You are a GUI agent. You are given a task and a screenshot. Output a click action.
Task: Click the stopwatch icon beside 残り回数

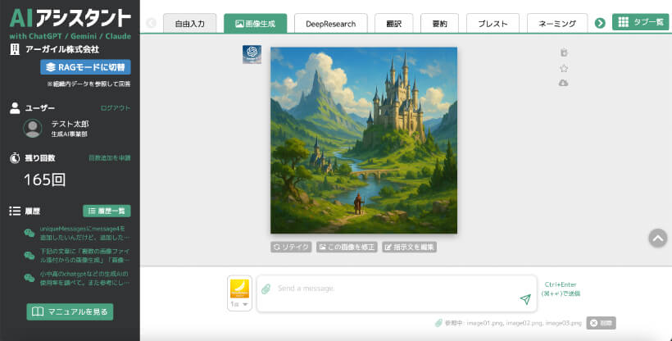(15, 158)
